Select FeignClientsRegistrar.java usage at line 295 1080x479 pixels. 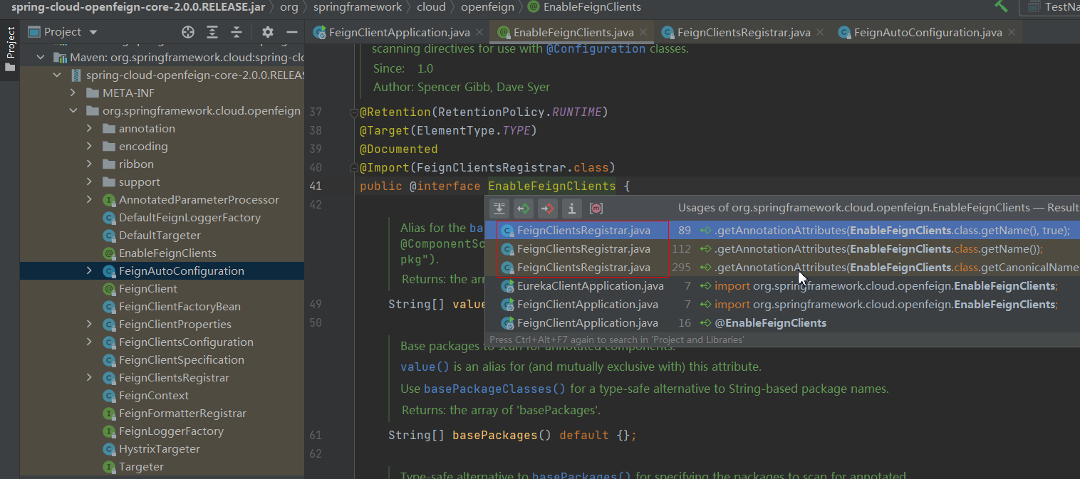pyautogui.click(x=782, y=268)
